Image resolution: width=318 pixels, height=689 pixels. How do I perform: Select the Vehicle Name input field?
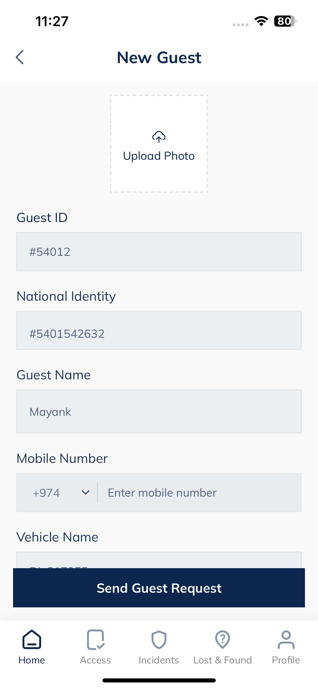[x=159, y=560]
